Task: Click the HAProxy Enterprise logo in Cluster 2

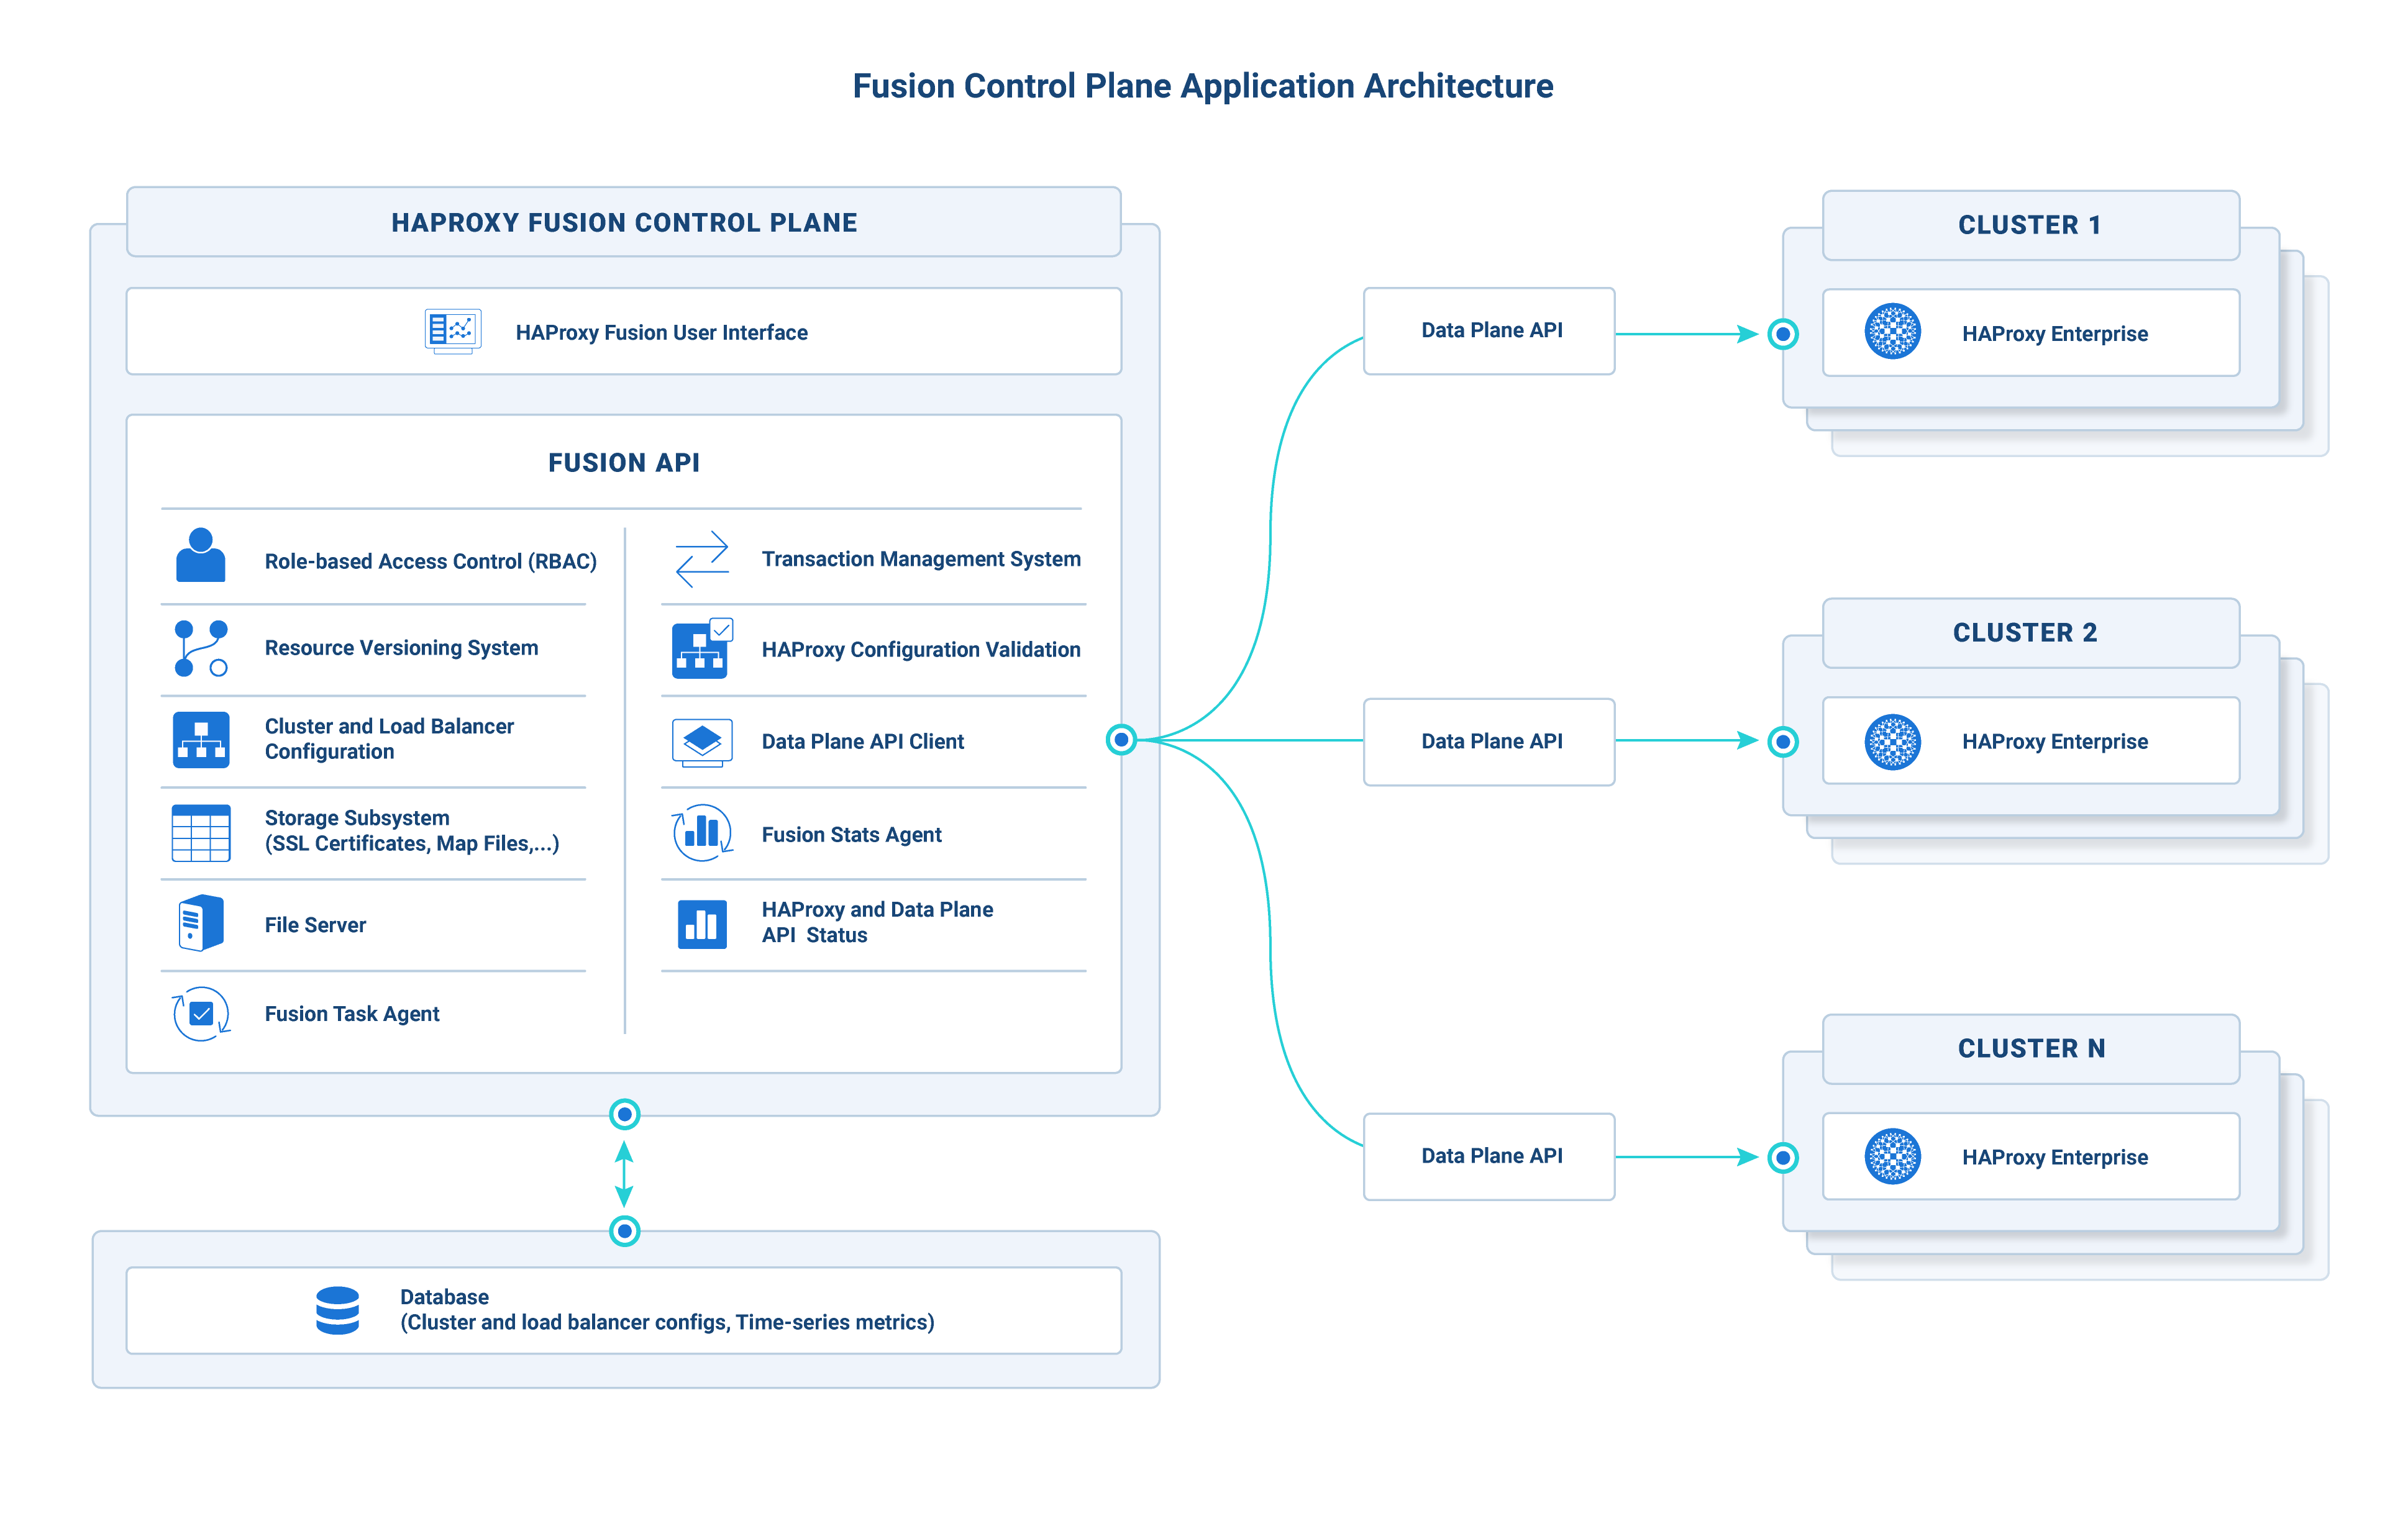Action: pyautogui.click(x=1892, y=742)
